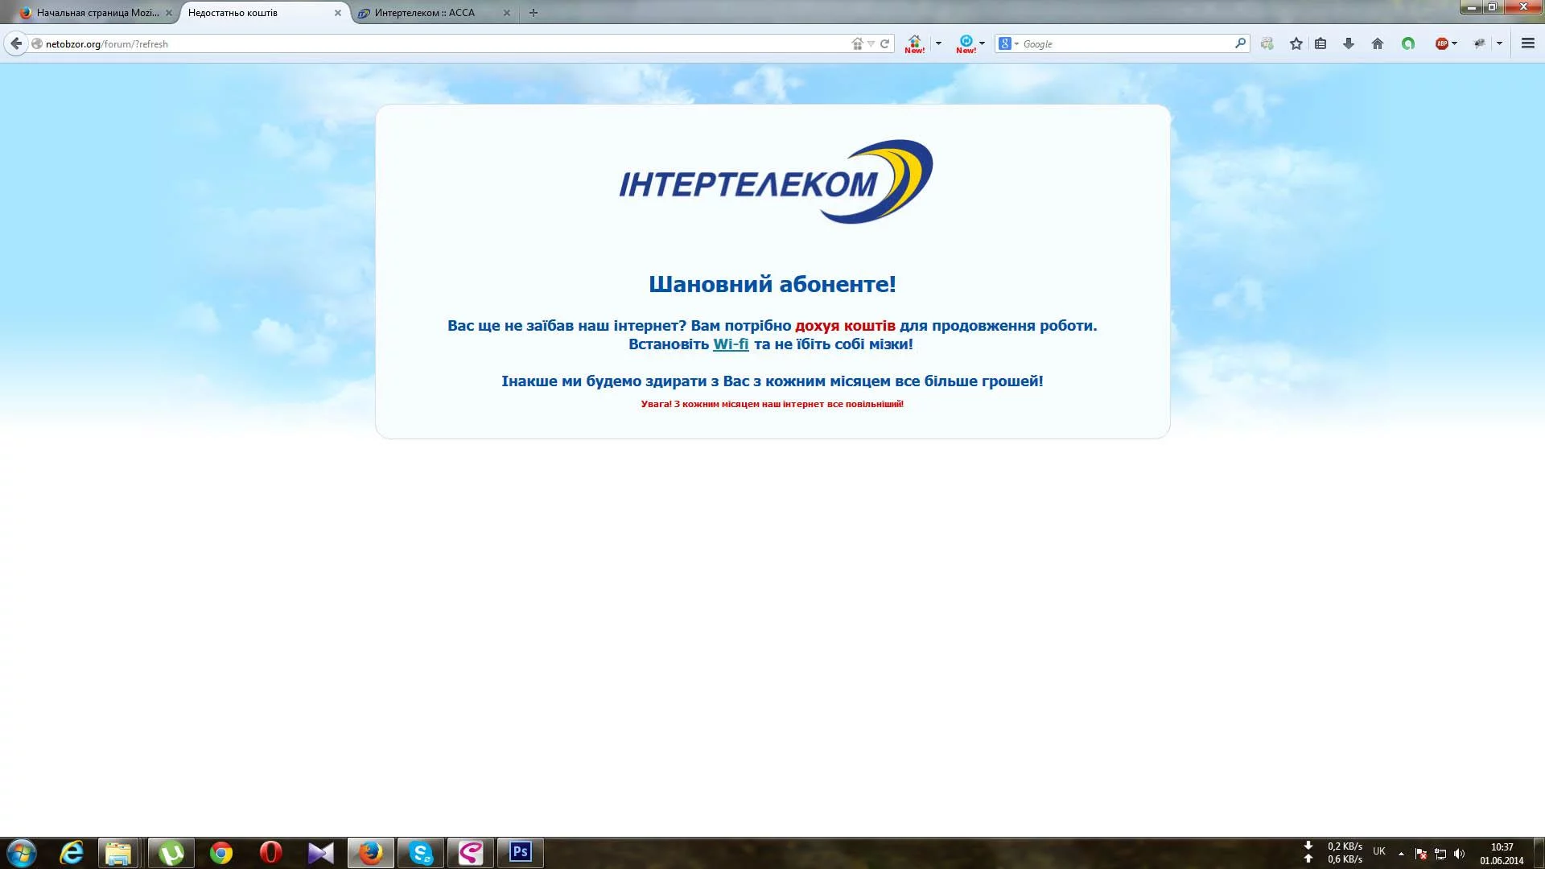Click the download speed indicator in the tray
1545x869 pixels.
pos(1342,846)
